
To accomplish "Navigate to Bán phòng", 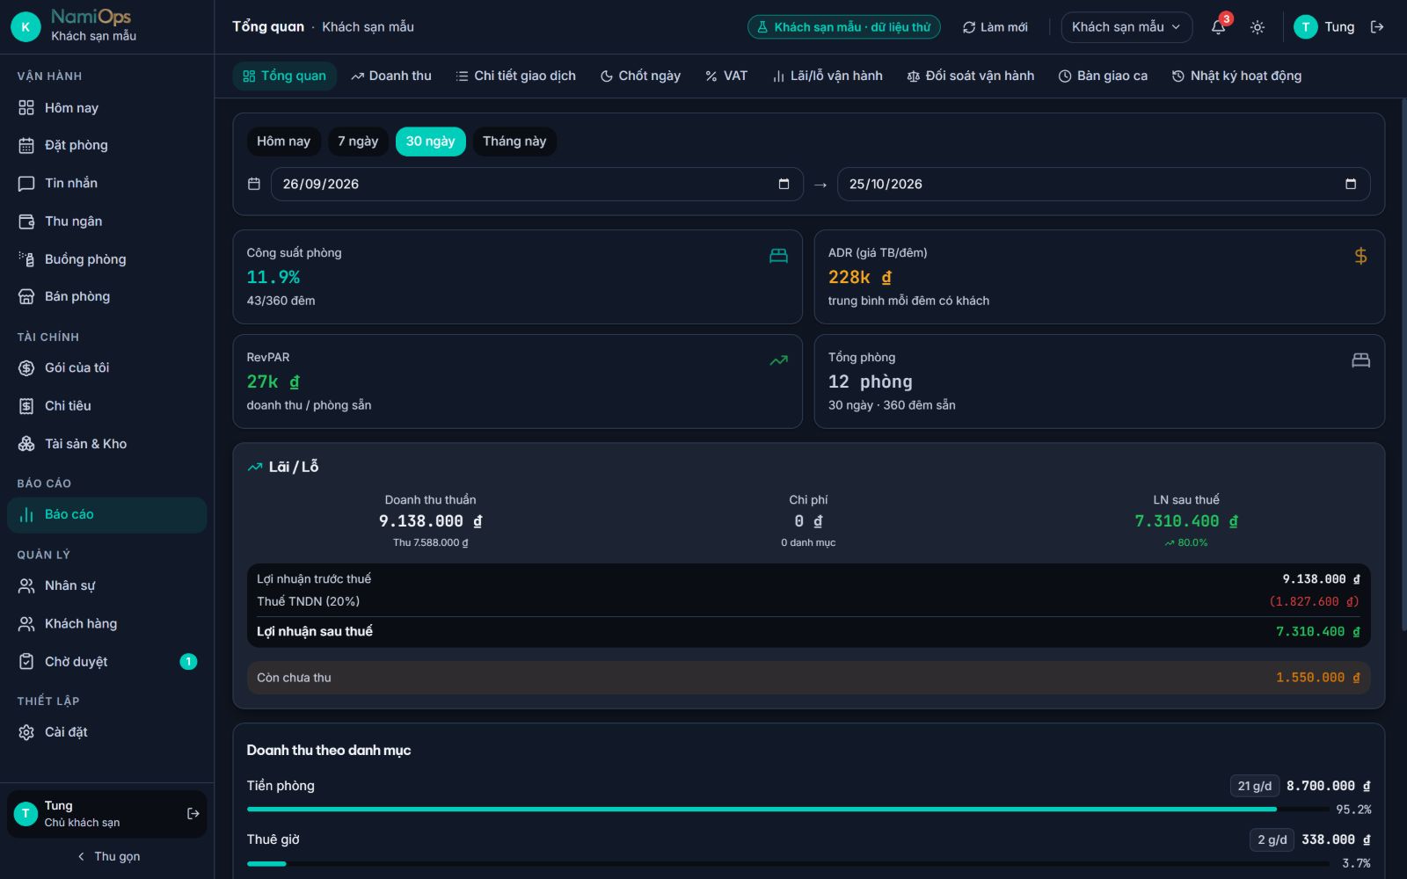I will 106,297.
